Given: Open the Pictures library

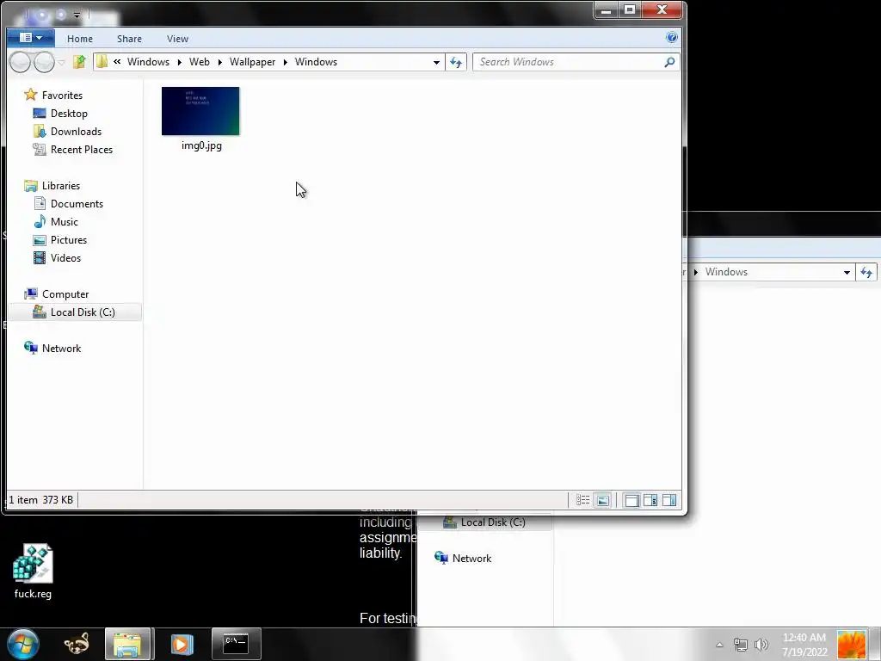Looking at the screenshot, I should tap(69, 240).
